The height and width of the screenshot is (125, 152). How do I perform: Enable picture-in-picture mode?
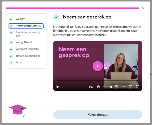click(x=130, y=87)
